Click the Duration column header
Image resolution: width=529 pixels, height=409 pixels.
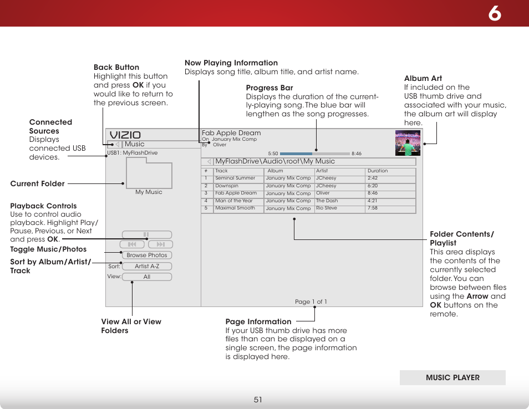point(378,171)
